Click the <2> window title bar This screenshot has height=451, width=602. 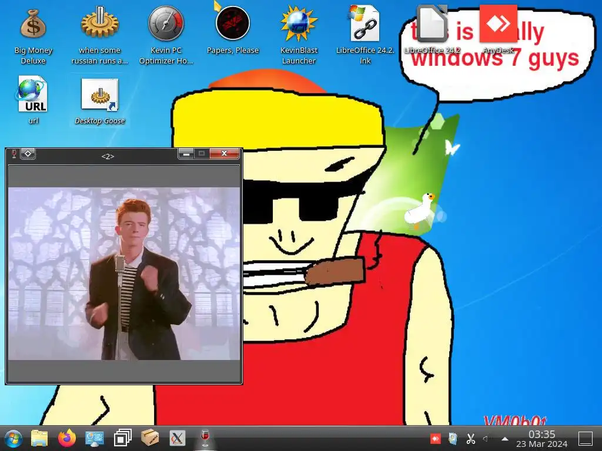click(108, 156)
